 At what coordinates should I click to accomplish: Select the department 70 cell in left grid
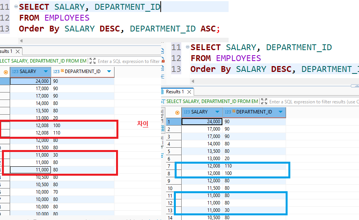tap(83, 192)
